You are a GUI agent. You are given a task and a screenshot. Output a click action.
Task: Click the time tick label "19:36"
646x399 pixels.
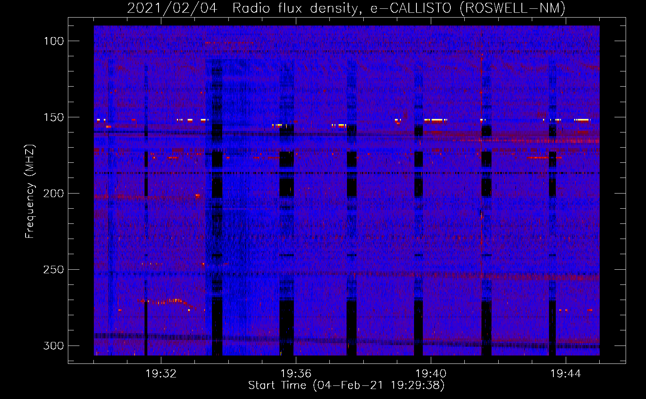[296, 374]
